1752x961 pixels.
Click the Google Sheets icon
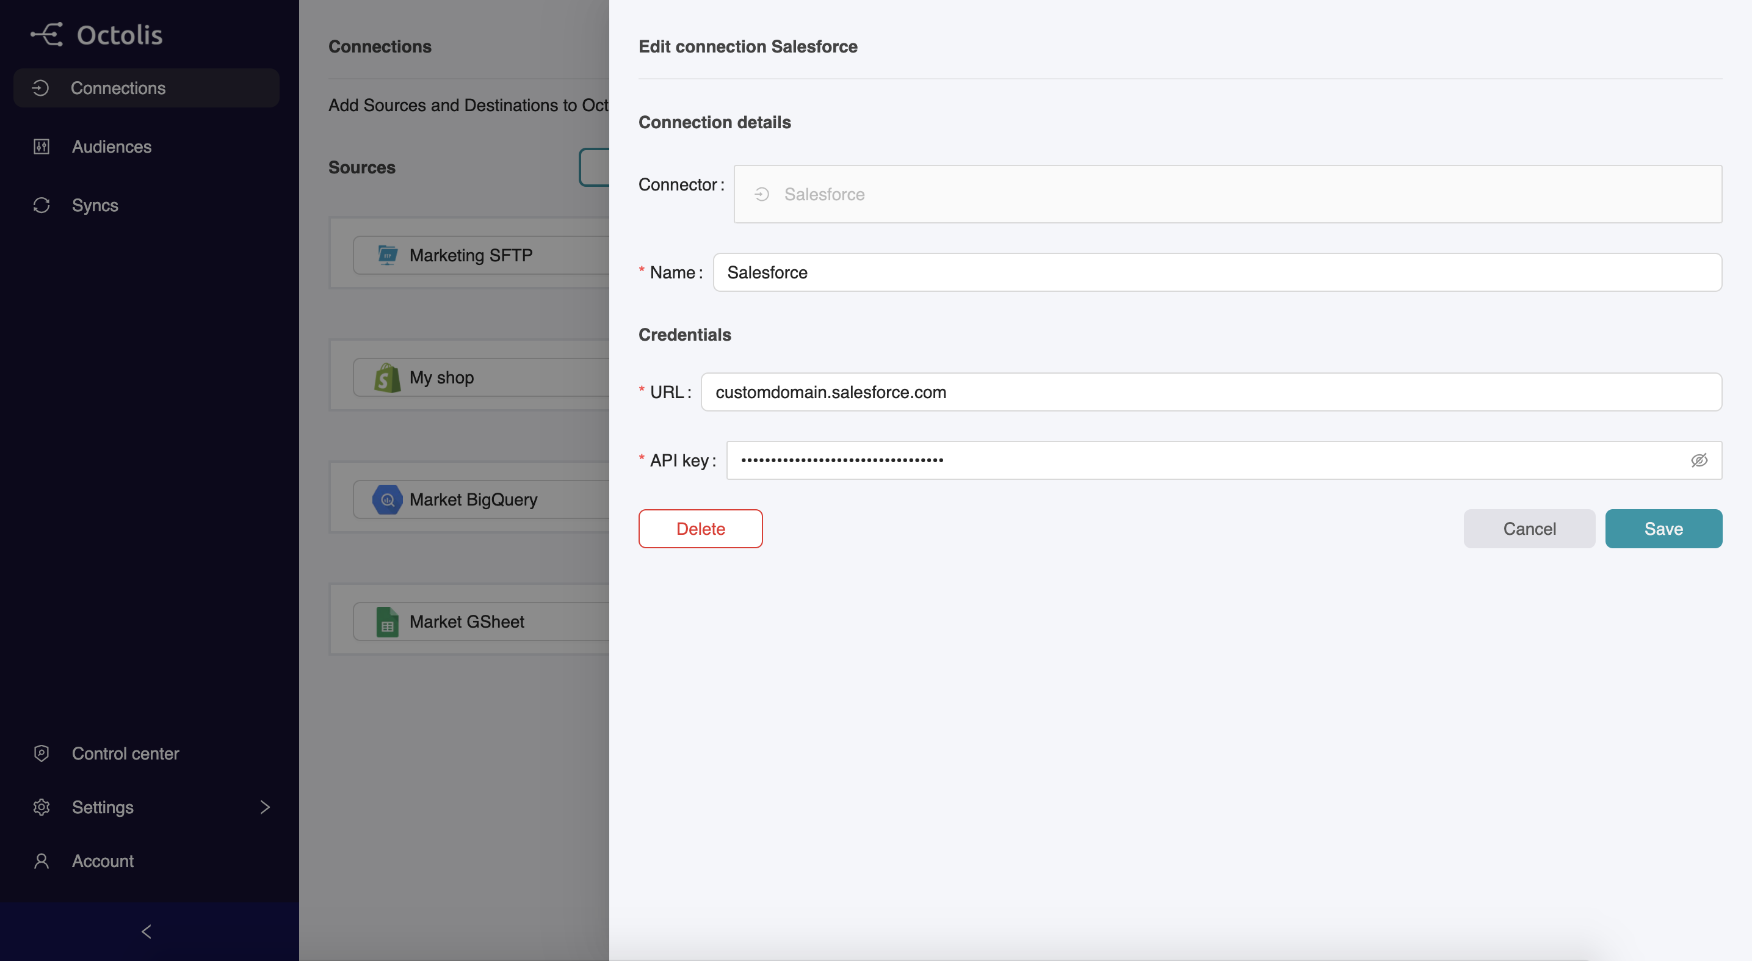388,622
